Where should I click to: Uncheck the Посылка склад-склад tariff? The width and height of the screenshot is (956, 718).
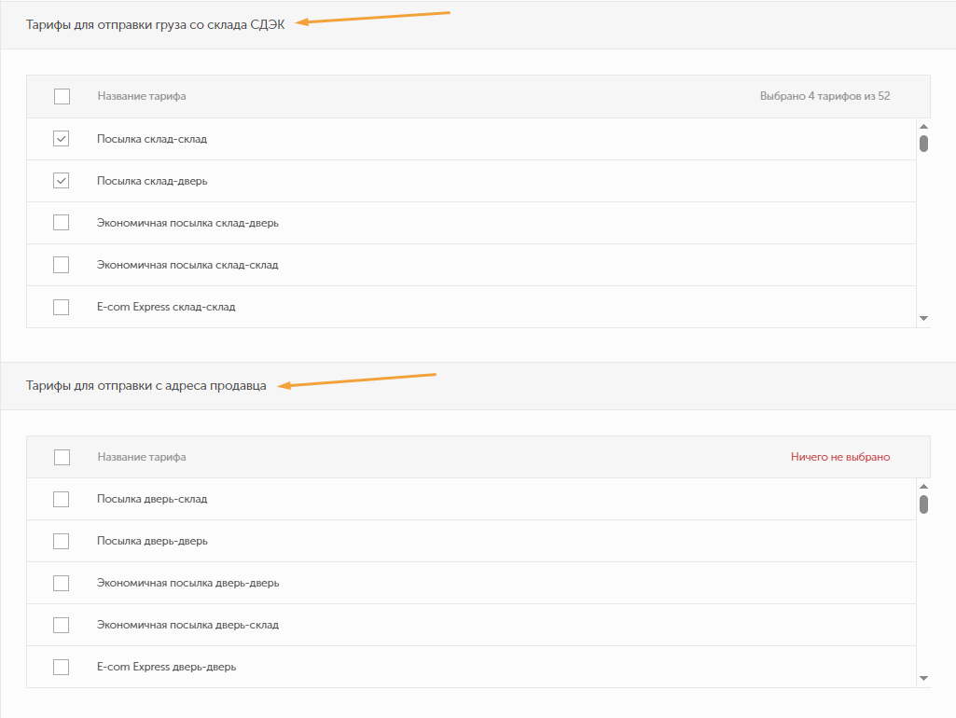point(62,139)
